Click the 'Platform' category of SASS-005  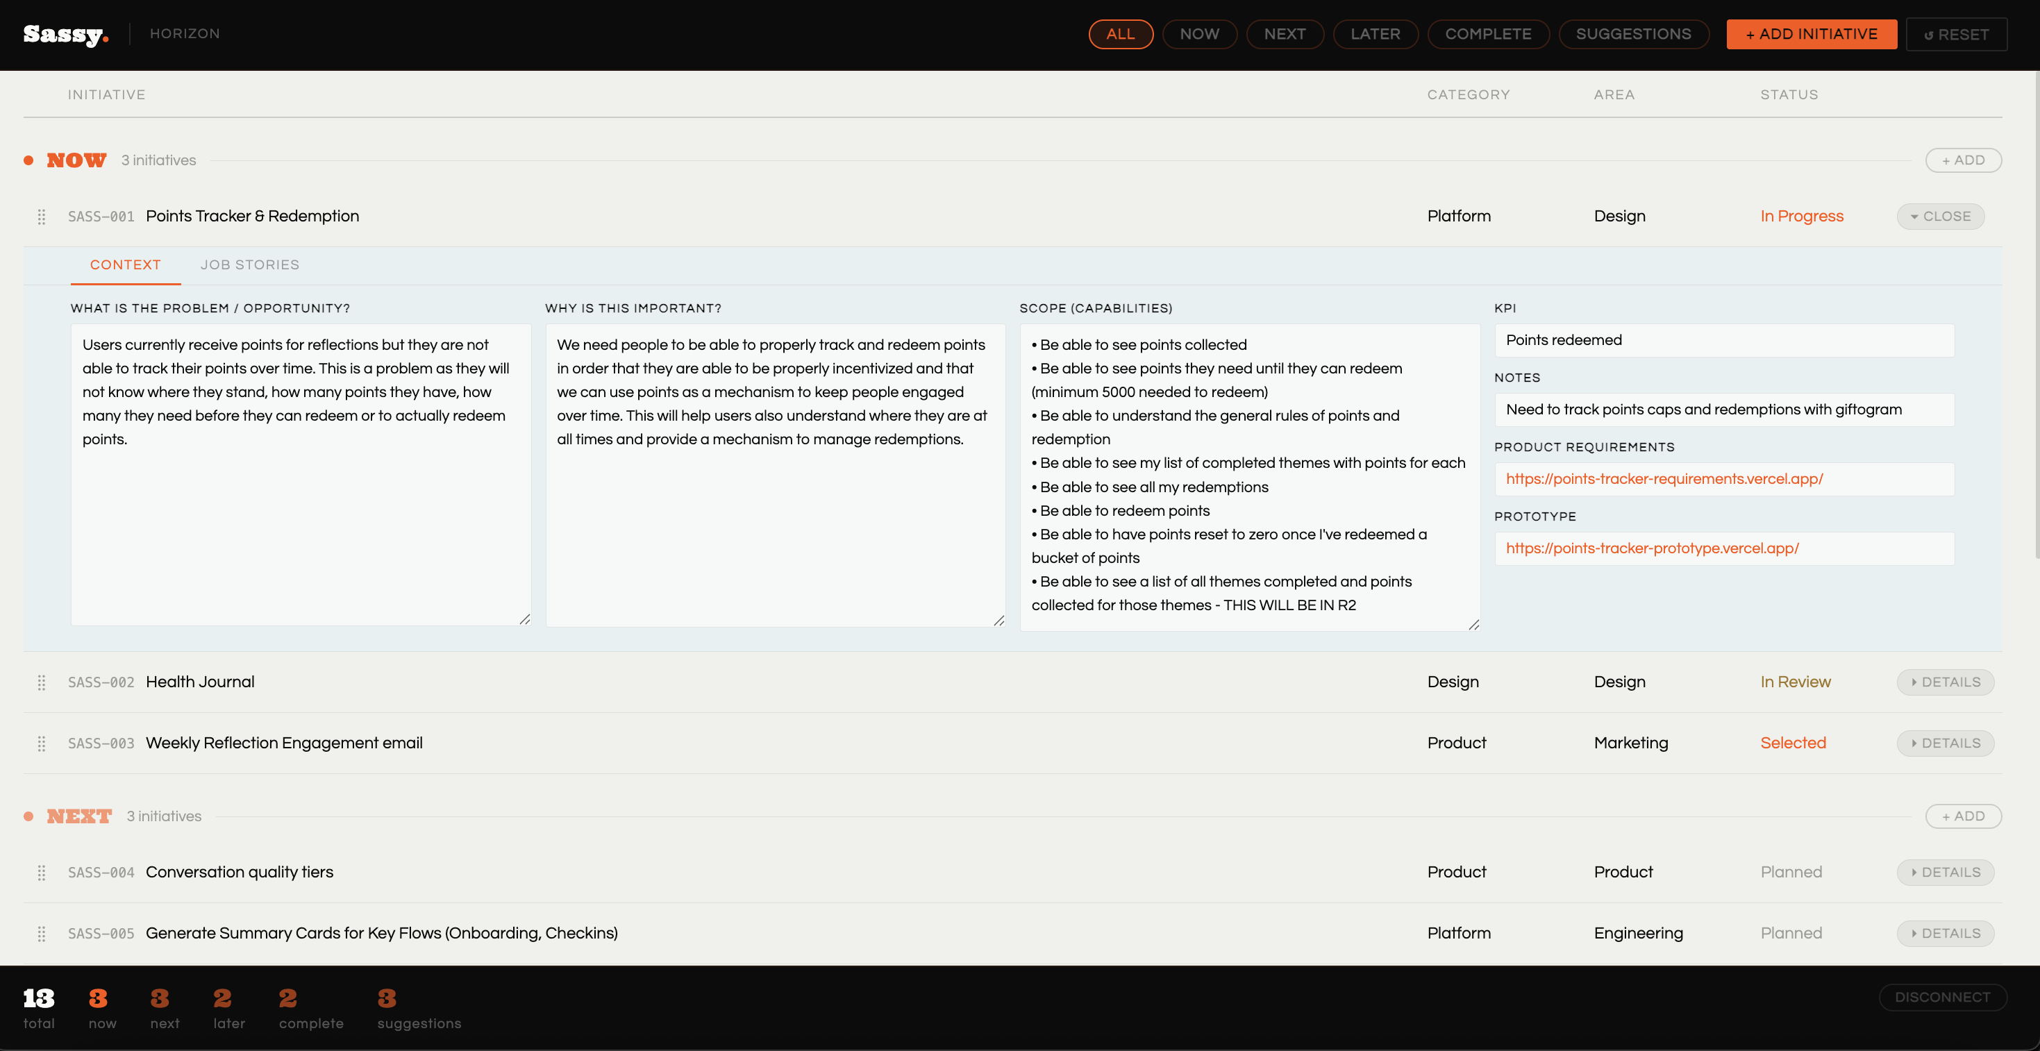click(x=1459, y=933)
